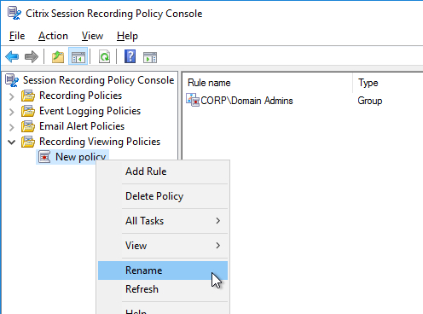Screen dimensions: 423x314
Task: Click the Up One Level folder icon
Action: (58, 56)
